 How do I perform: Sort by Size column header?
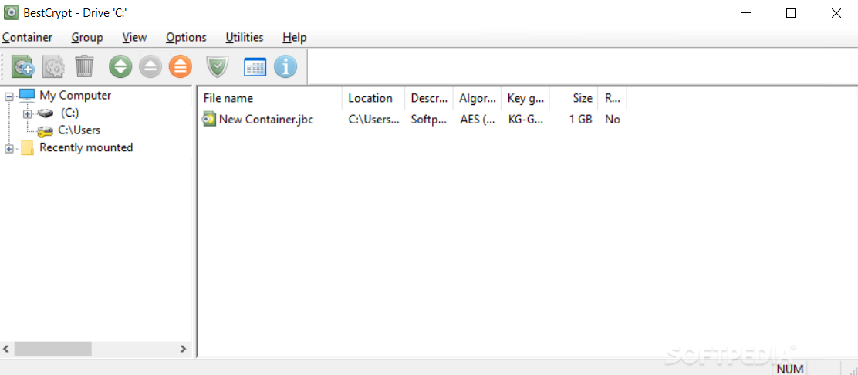tap(574, 98)
